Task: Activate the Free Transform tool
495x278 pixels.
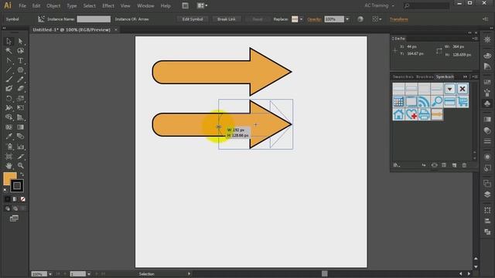Action: click(21, 108)
